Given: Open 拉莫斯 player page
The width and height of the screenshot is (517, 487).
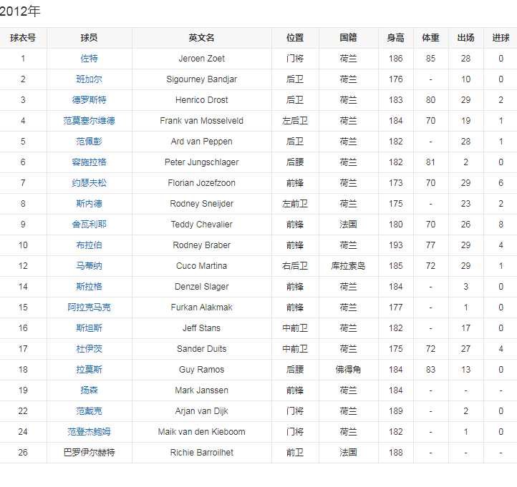Looking at the screenshot, I should [90, 370].
